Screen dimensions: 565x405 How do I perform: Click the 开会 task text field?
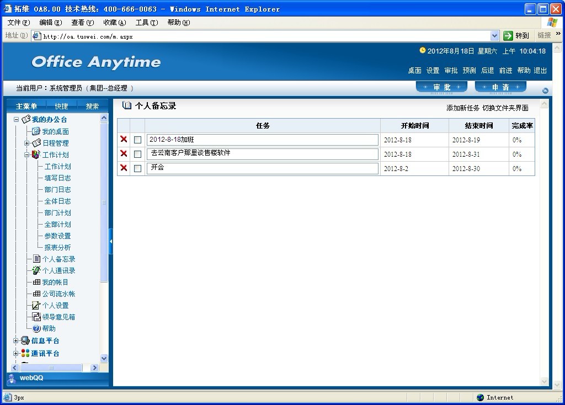point(263,168)
